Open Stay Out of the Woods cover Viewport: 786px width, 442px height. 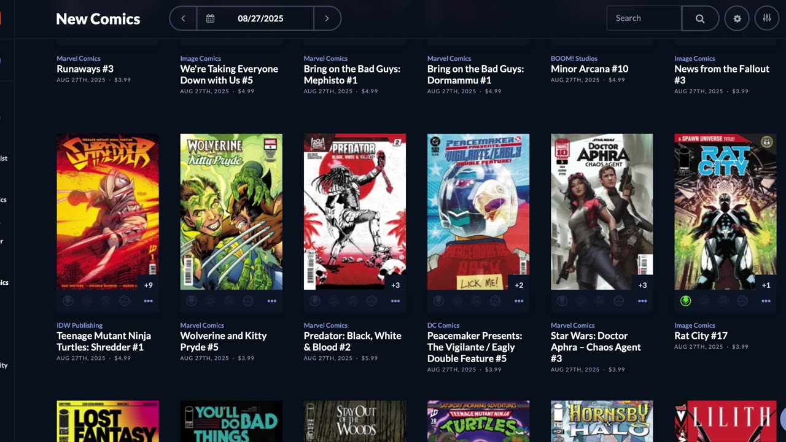(x=355, y=421)
